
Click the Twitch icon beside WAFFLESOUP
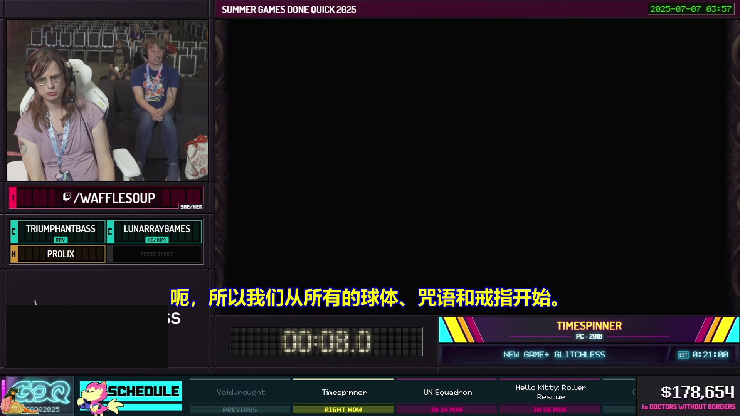tap(67, 197)
